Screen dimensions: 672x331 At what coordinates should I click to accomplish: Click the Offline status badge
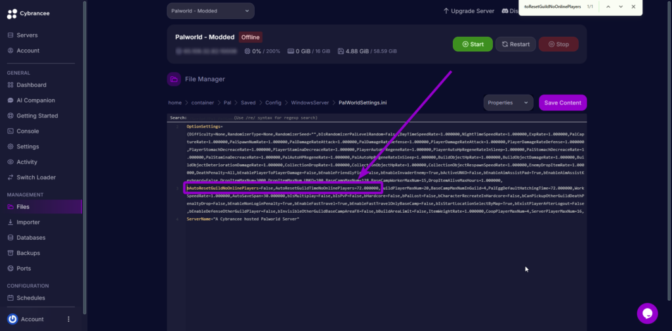point(250,37)
